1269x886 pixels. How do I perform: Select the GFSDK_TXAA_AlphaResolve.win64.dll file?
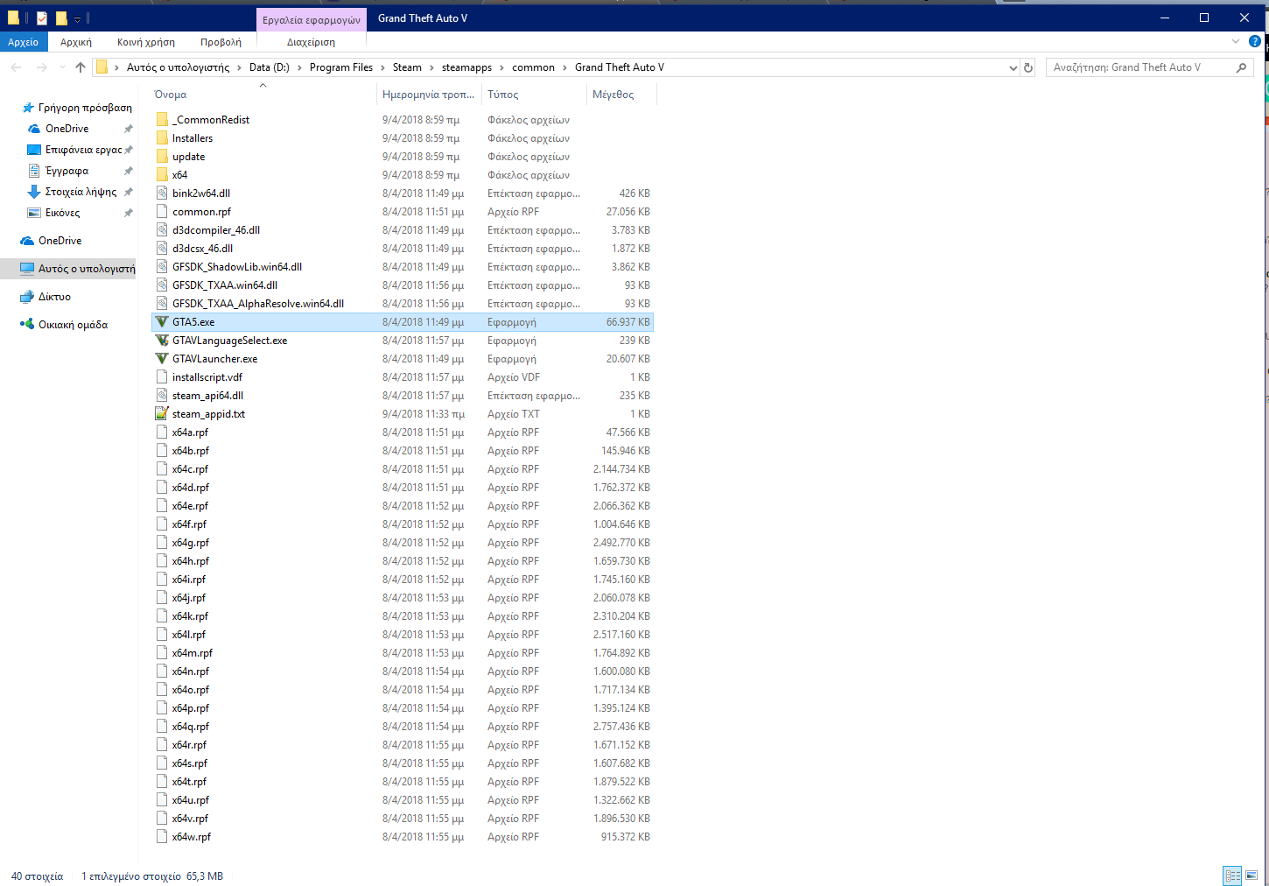tap(403, 304)
